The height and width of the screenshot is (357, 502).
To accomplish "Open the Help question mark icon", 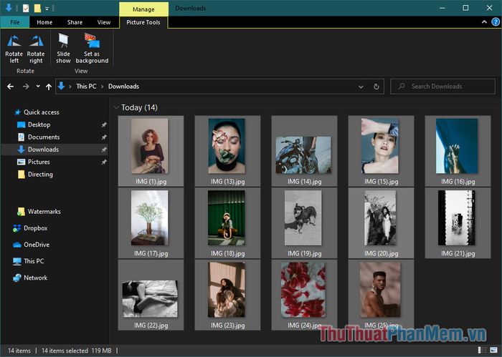I will tap(496, 22).
